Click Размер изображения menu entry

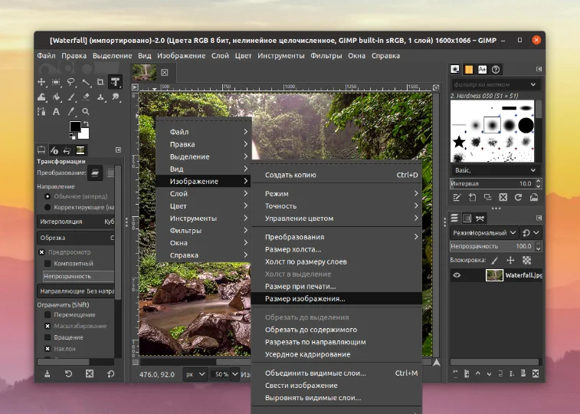305,298
